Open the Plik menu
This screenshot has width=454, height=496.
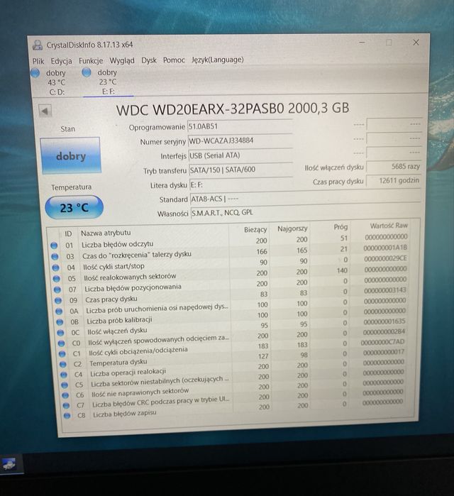pyautogui.click(x=38, y=61)
